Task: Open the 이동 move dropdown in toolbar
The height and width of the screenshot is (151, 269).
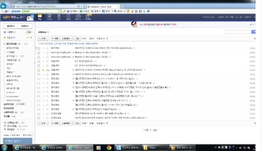Action: (x=84, y=38)
